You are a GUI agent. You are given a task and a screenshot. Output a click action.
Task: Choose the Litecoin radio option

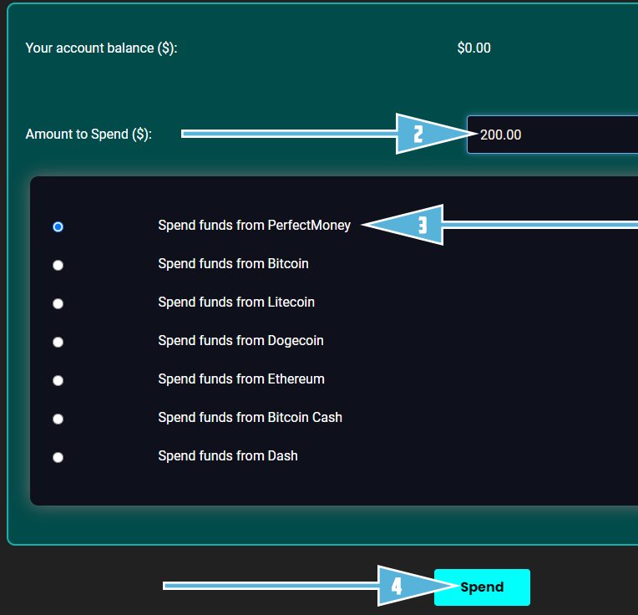coord(58,303)
